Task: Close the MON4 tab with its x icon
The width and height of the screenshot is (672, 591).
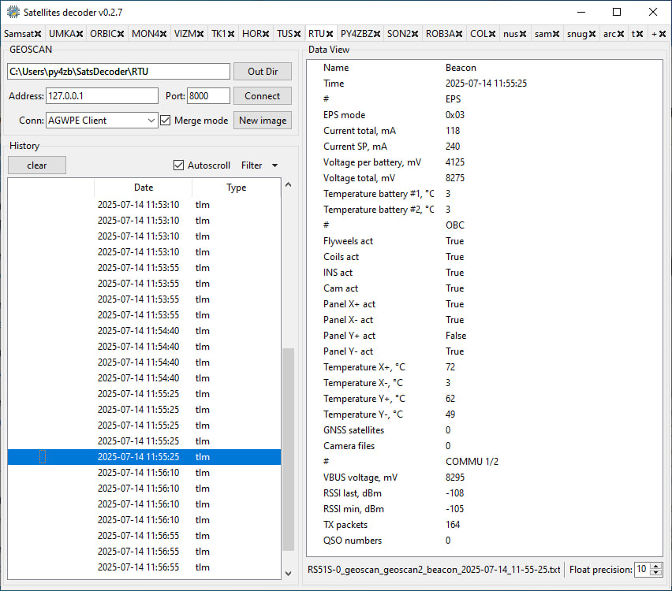Action: 162,34
